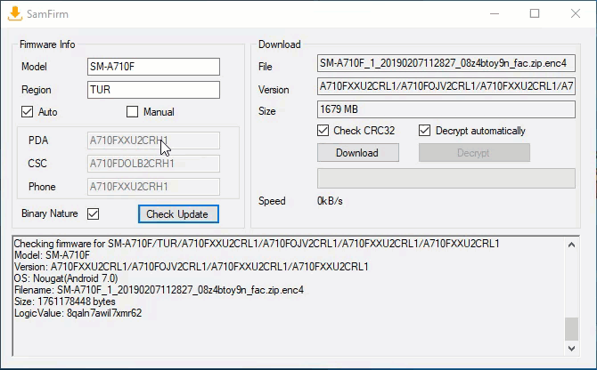Click the 'Model: SM-A710F' log line

(52, 255)
